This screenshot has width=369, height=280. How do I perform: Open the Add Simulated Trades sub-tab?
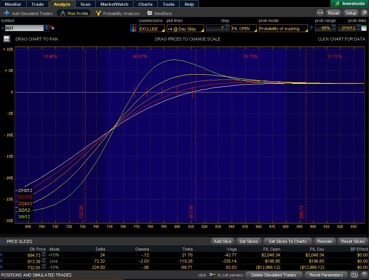point(29,14)
